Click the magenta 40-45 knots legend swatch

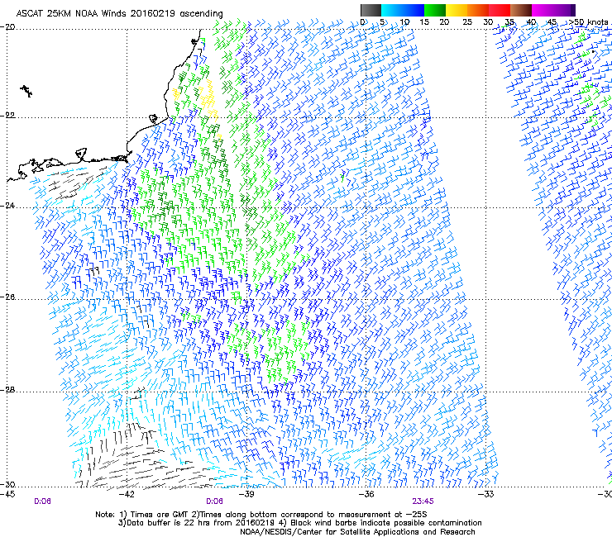(543, 10)
